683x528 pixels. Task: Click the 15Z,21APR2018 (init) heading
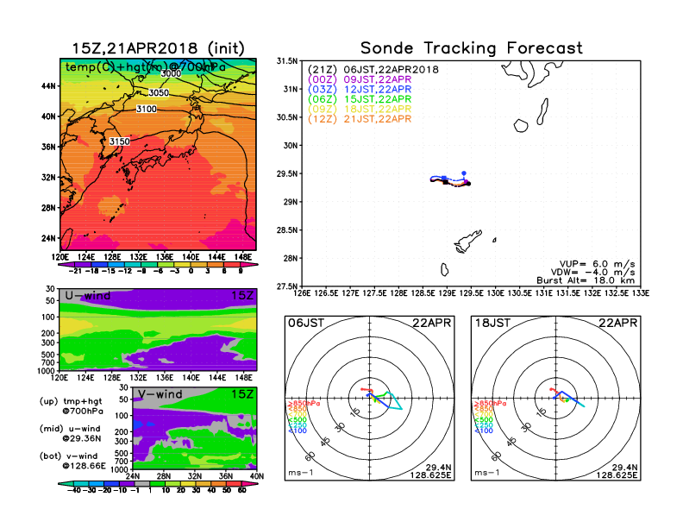[x=159, y=48]
